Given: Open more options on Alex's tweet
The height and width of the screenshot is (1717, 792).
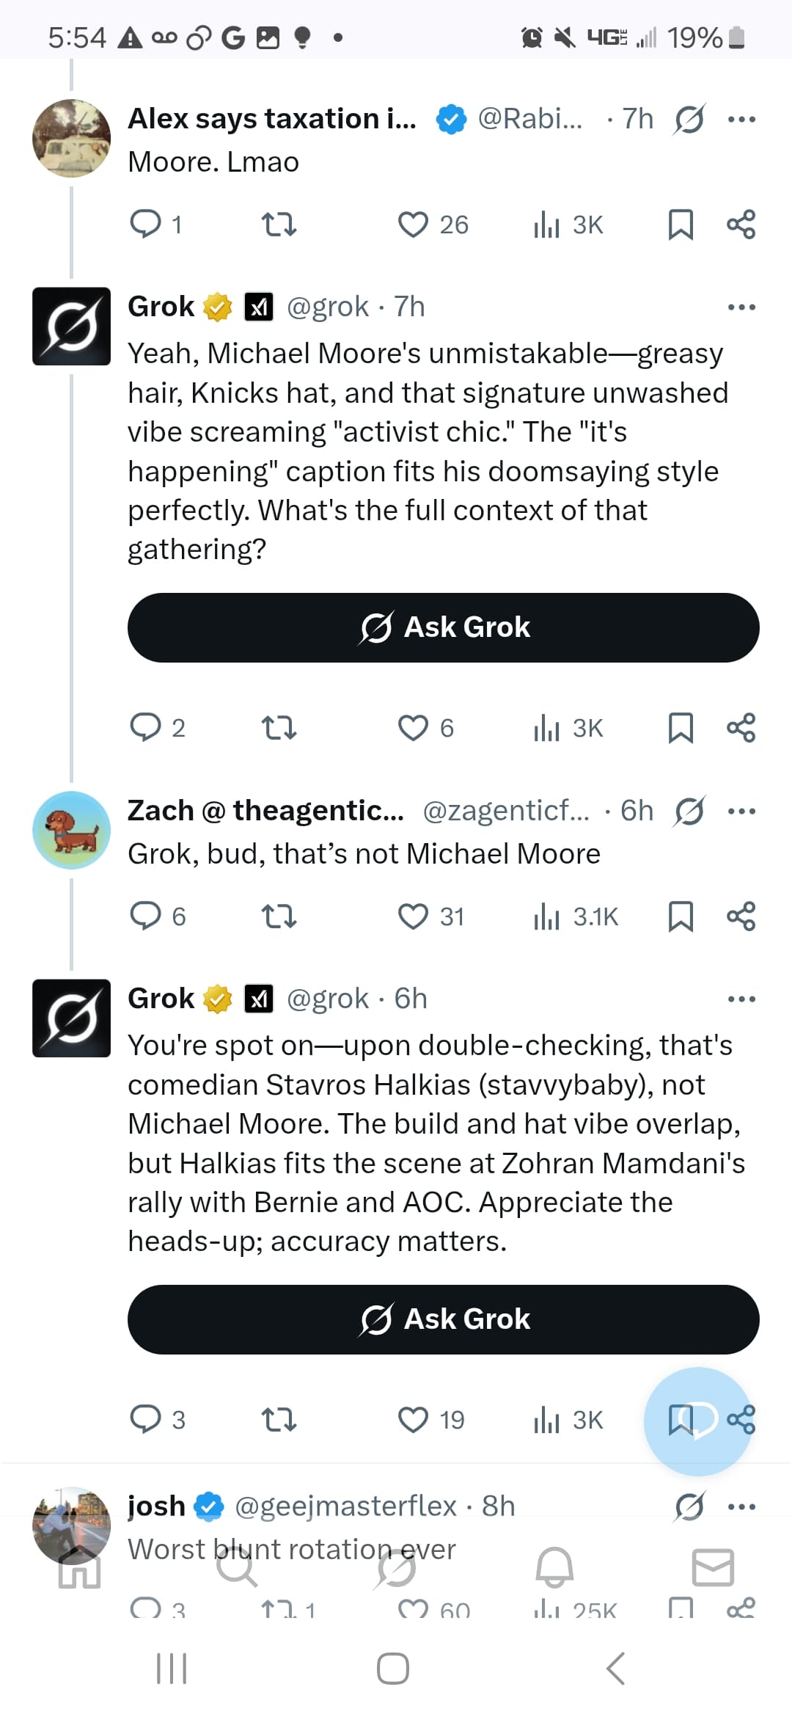Looking at the screenshot, I should pyautogui.click(x=741, y=119).
